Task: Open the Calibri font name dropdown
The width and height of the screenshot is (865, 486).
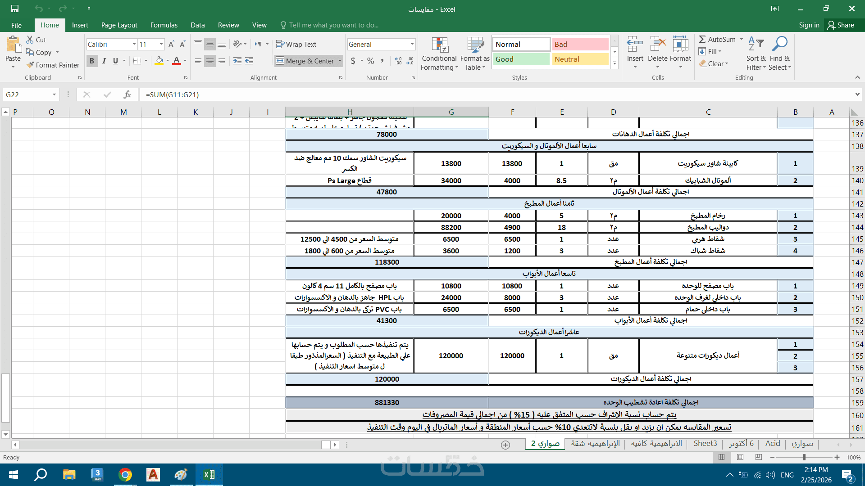Action: click(x=134, y=44)
